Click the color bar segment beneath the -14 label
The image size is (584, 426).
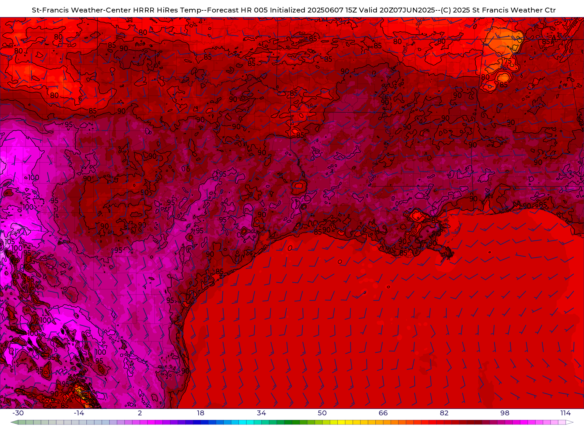coord(83,422)
